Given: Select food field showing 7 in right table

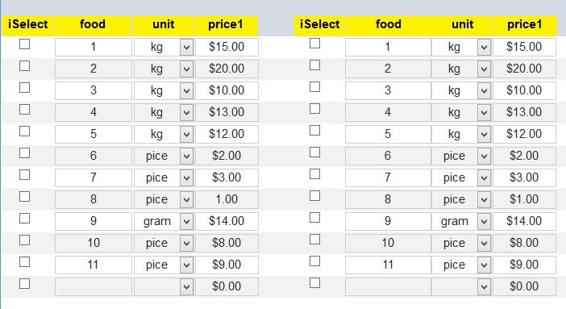Looking at the screenshot, I should [x=388, y=177].
